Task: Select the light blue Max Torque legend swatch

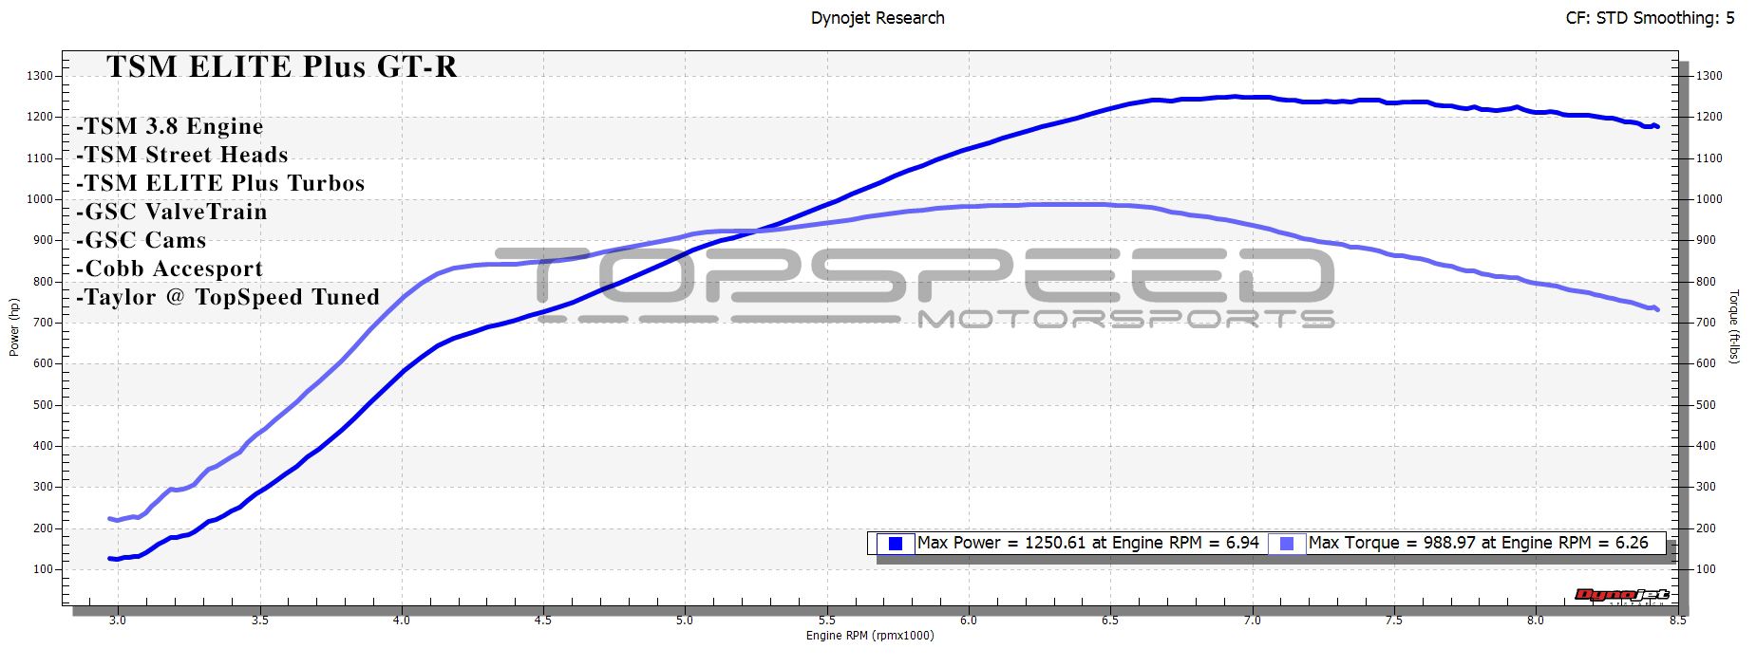Action: pyautogui.click(x=1287, y=544)
